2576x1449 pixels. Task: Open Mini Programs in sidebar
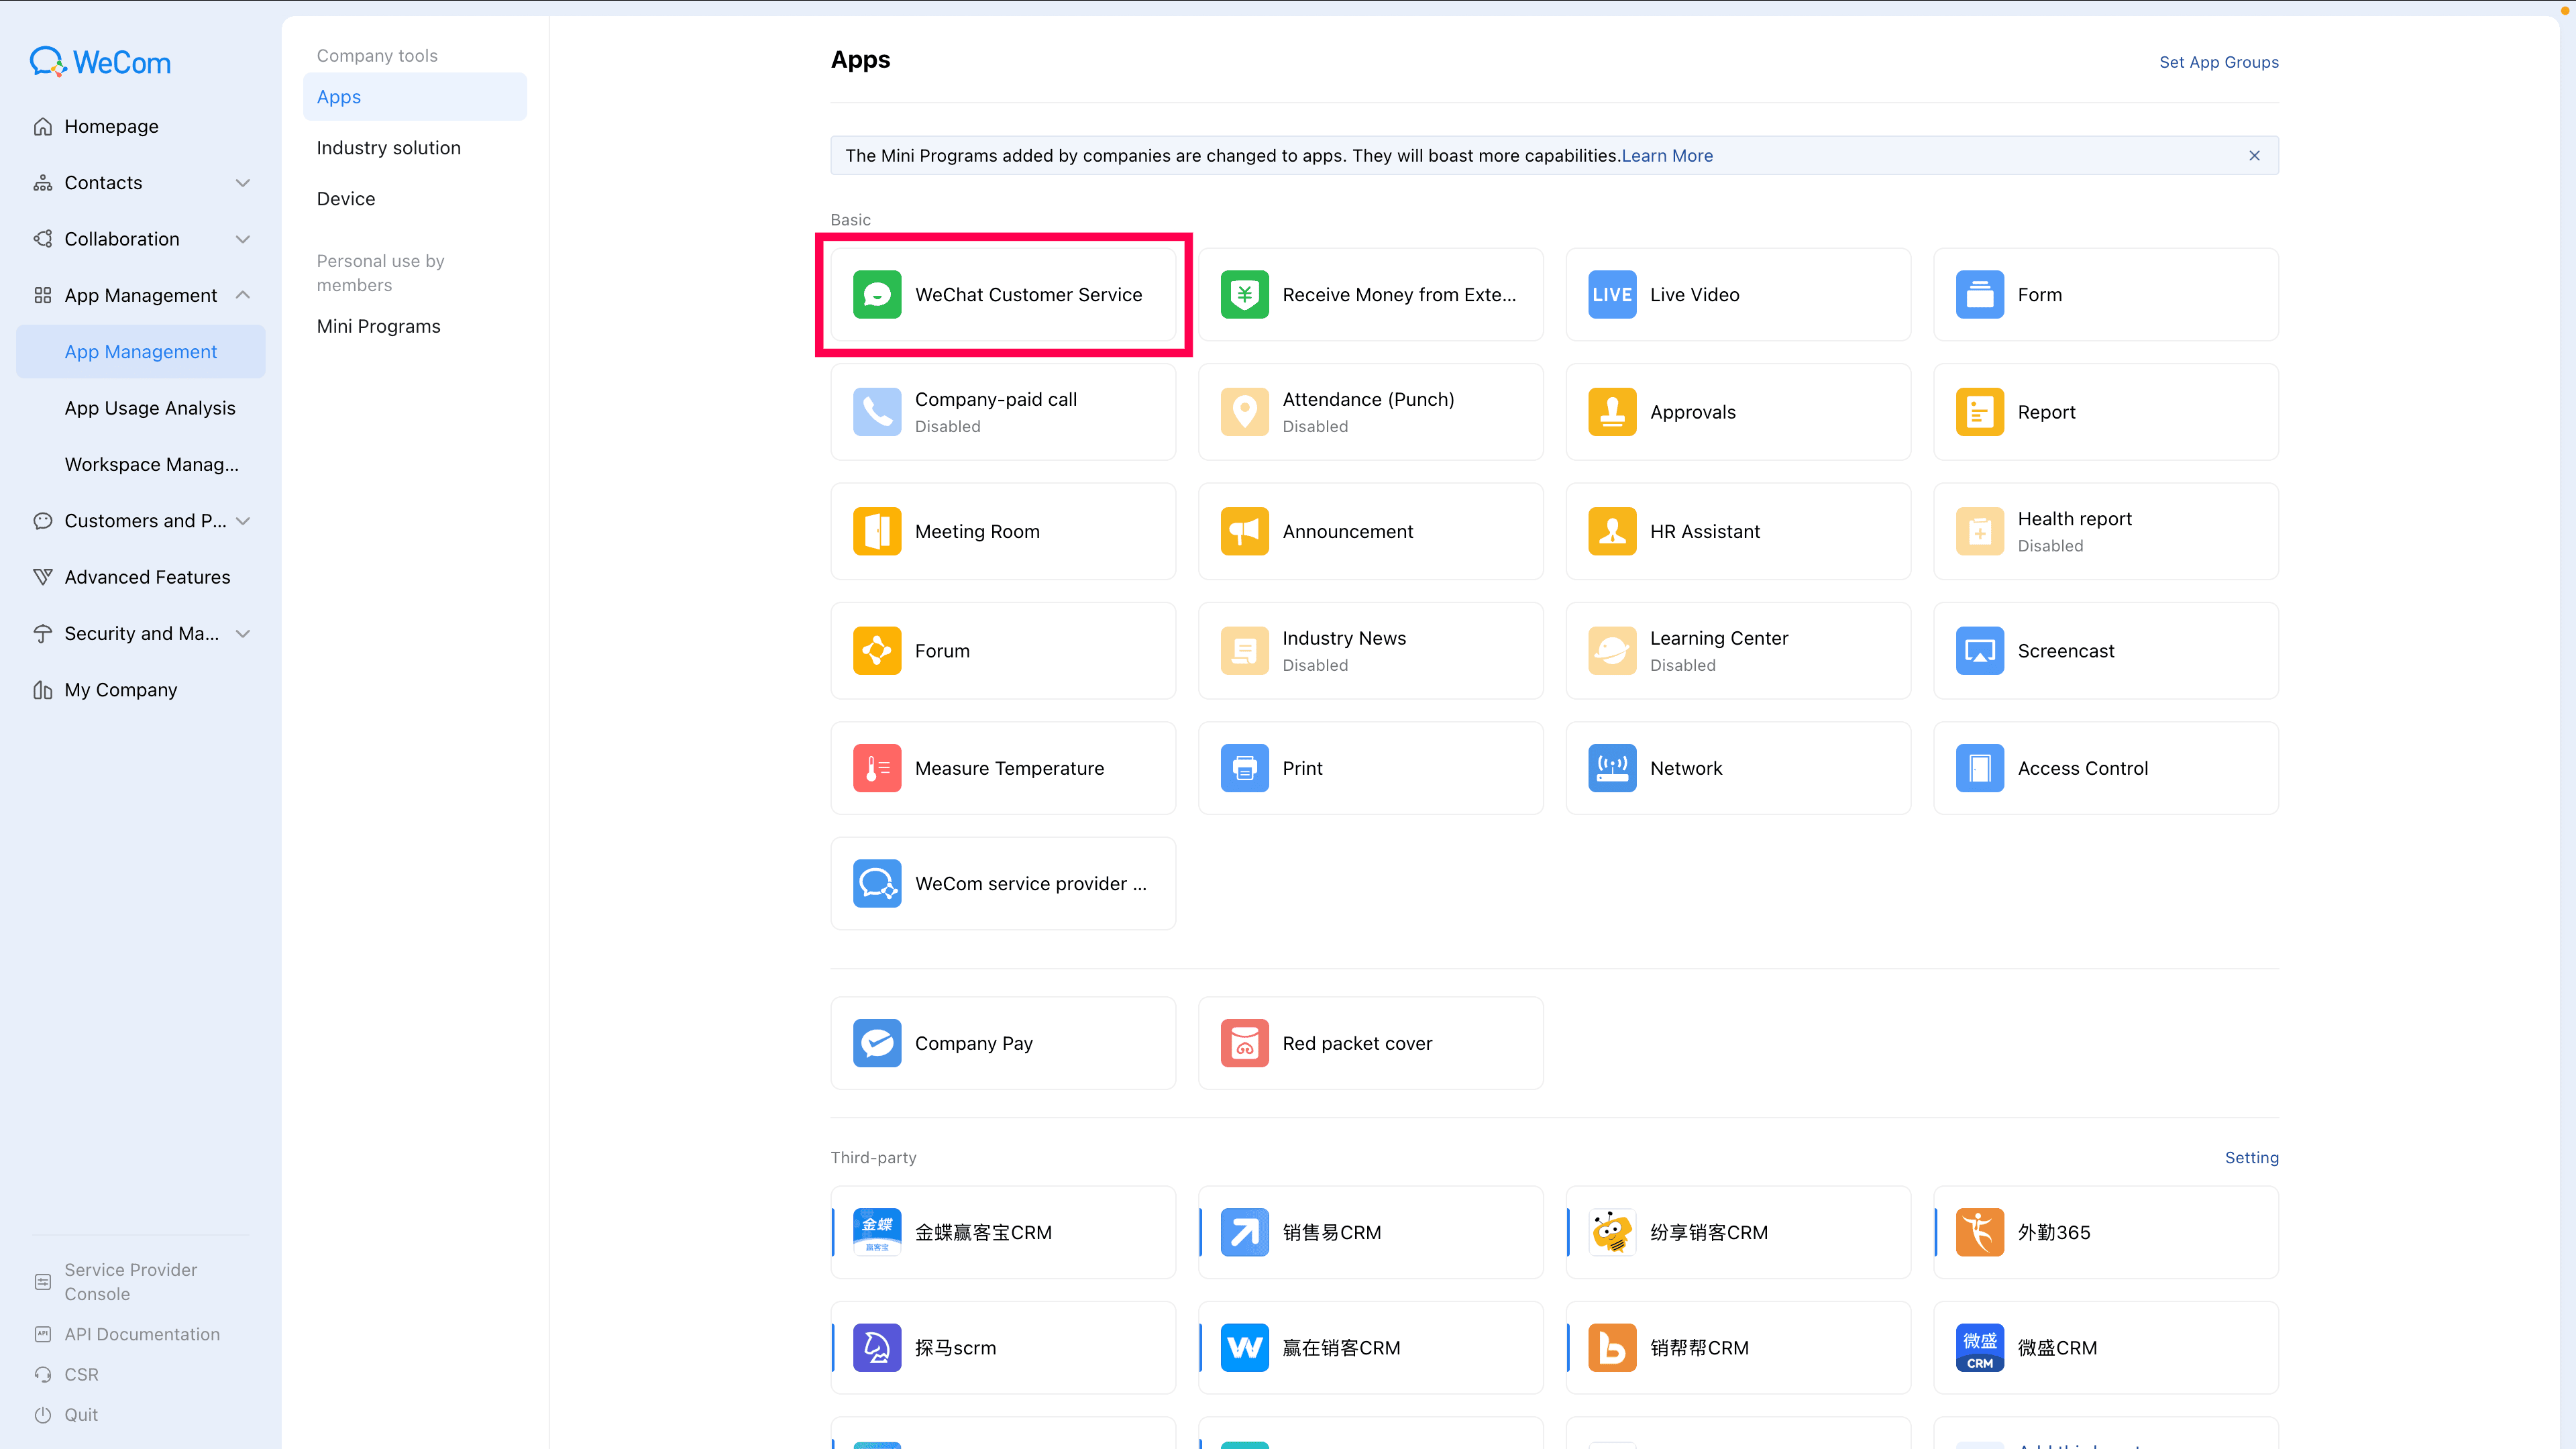pyautogui.click(x=378, y=326)
